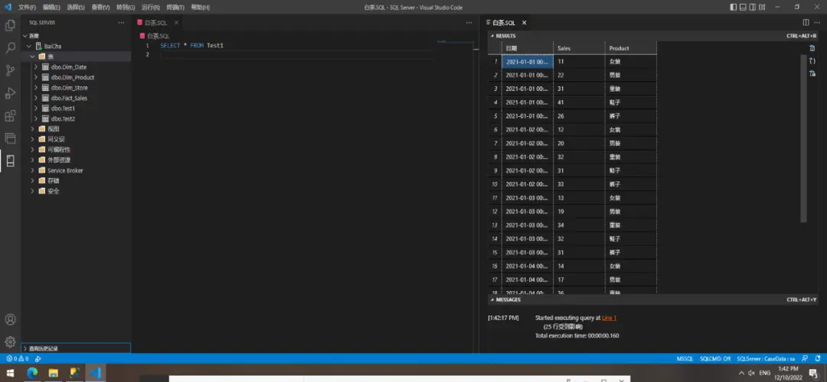827x382 pixels.
Task: Open the 终端(T) menu
Action: click(x=175, y=8)
